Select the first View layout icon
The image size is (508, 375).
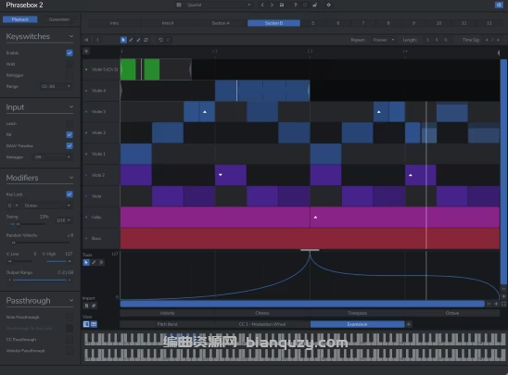pos(86,324)
